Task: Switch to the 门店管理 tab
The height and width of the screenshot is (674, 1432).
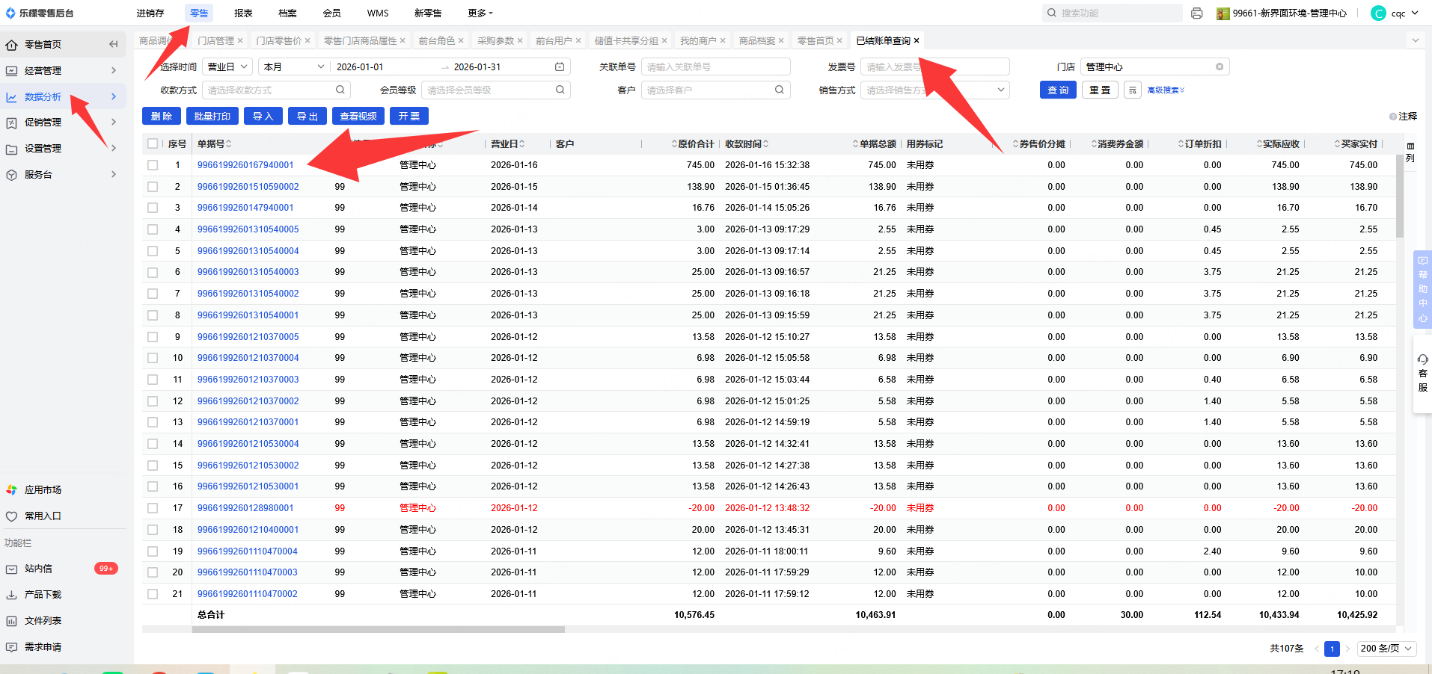Action: click(215, 41)
